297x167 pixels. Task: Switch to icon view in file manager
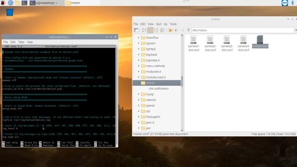144,30
